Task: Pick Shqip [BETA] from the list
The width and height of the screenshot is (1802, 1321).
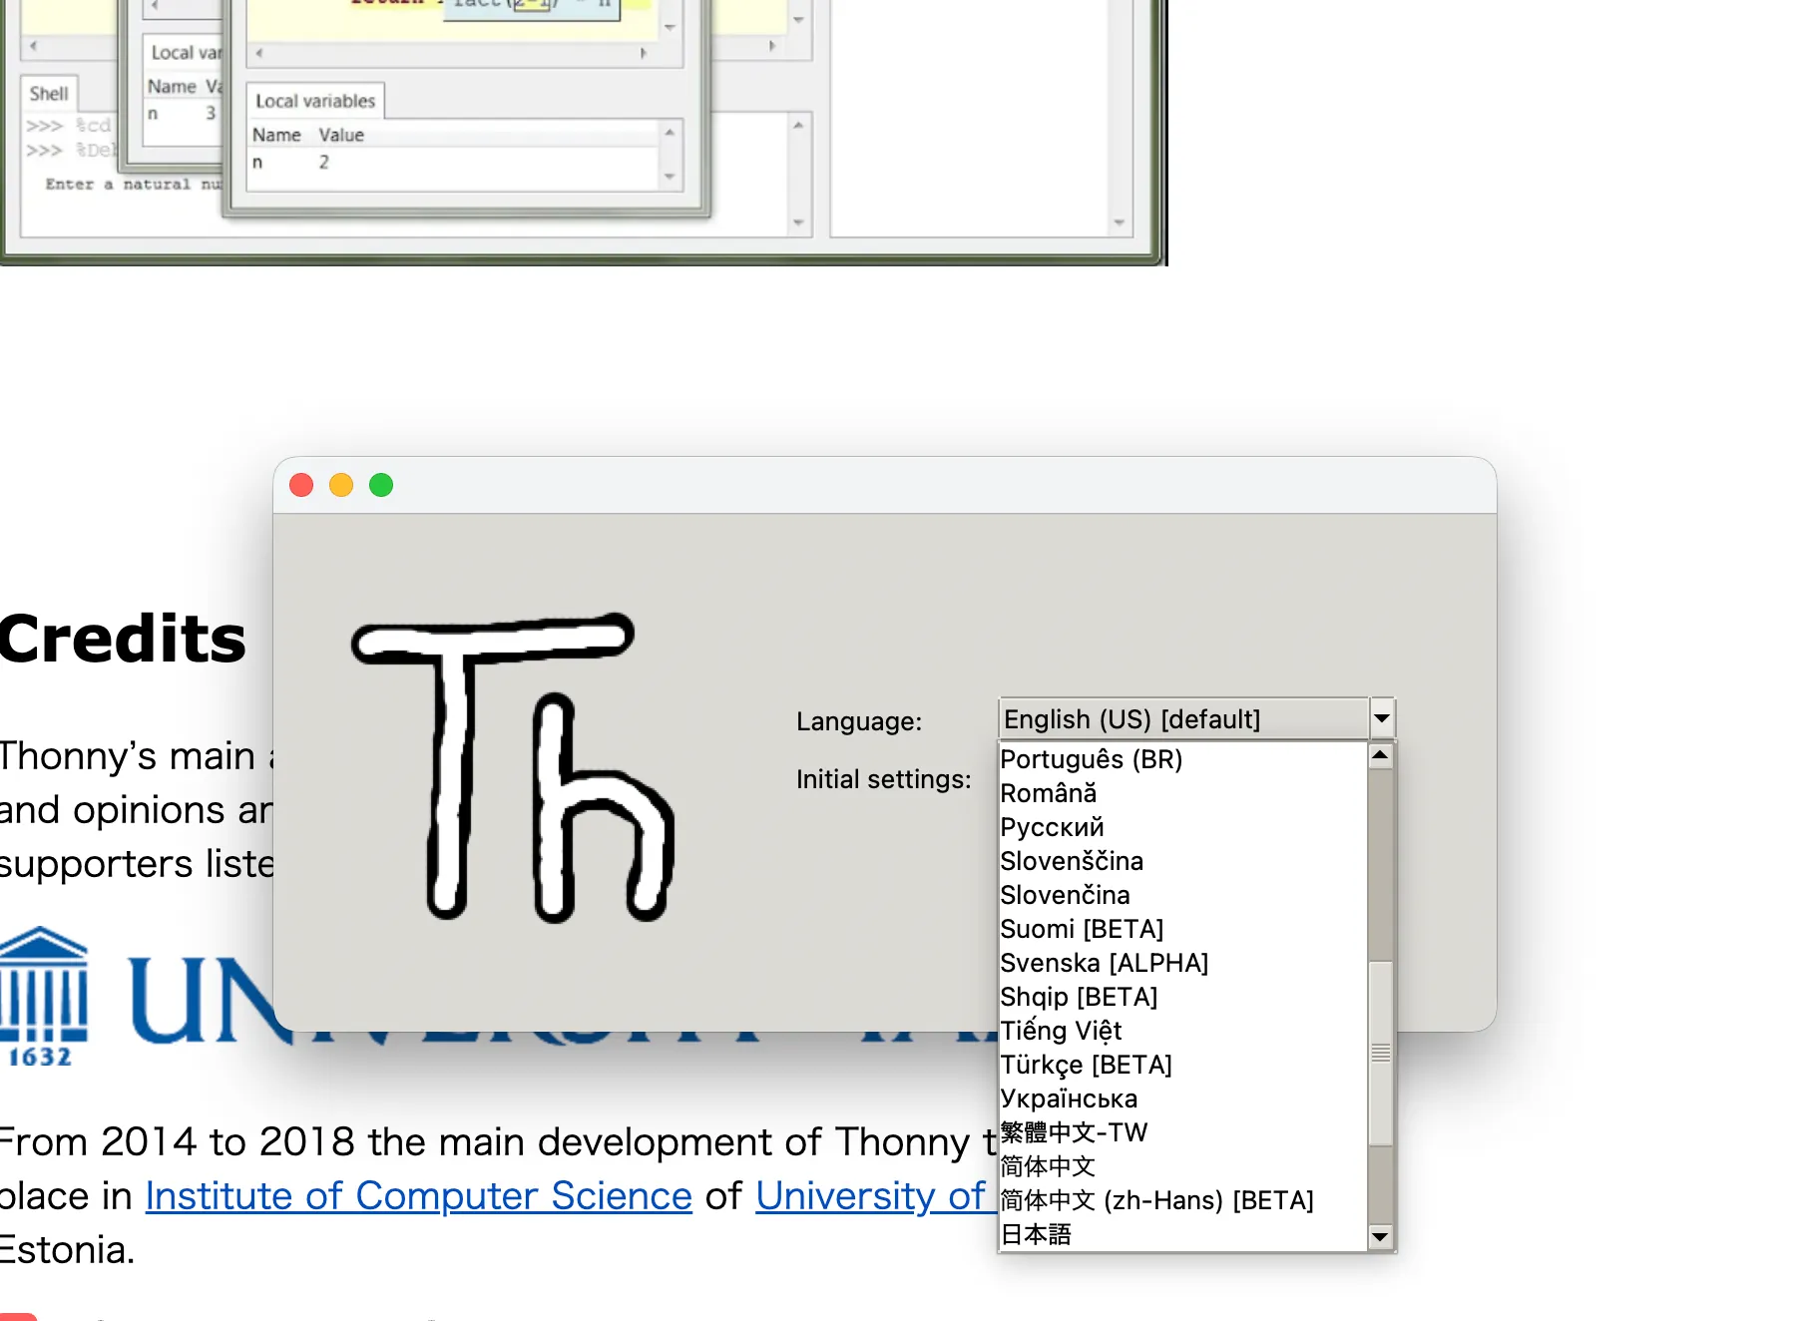Action: [1079, 998]
